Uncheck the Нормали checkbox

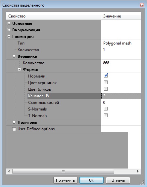pyautogui.click(x=106, y=76)
